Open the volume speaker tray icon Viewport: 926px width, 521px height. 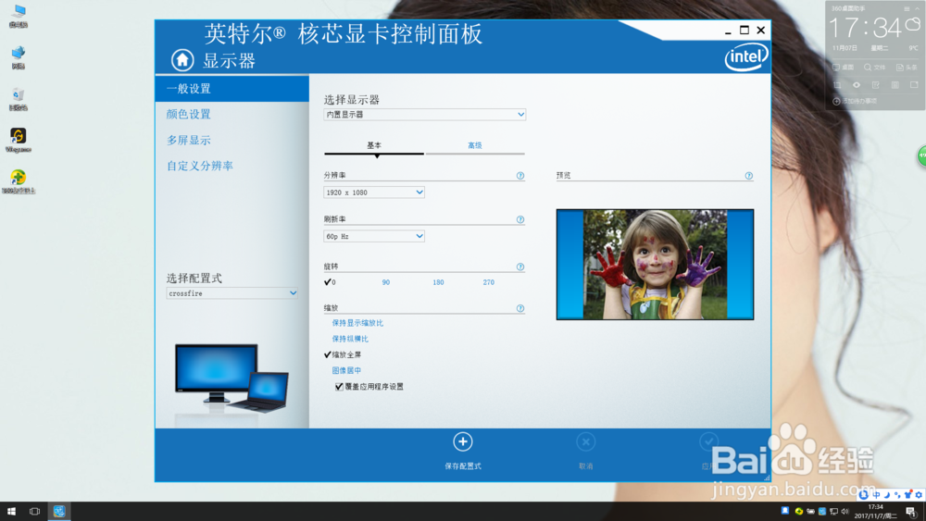coord(845,511)
